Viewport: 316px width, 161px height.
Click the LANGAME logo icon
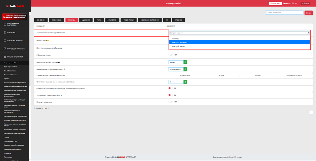coord(8,6)
